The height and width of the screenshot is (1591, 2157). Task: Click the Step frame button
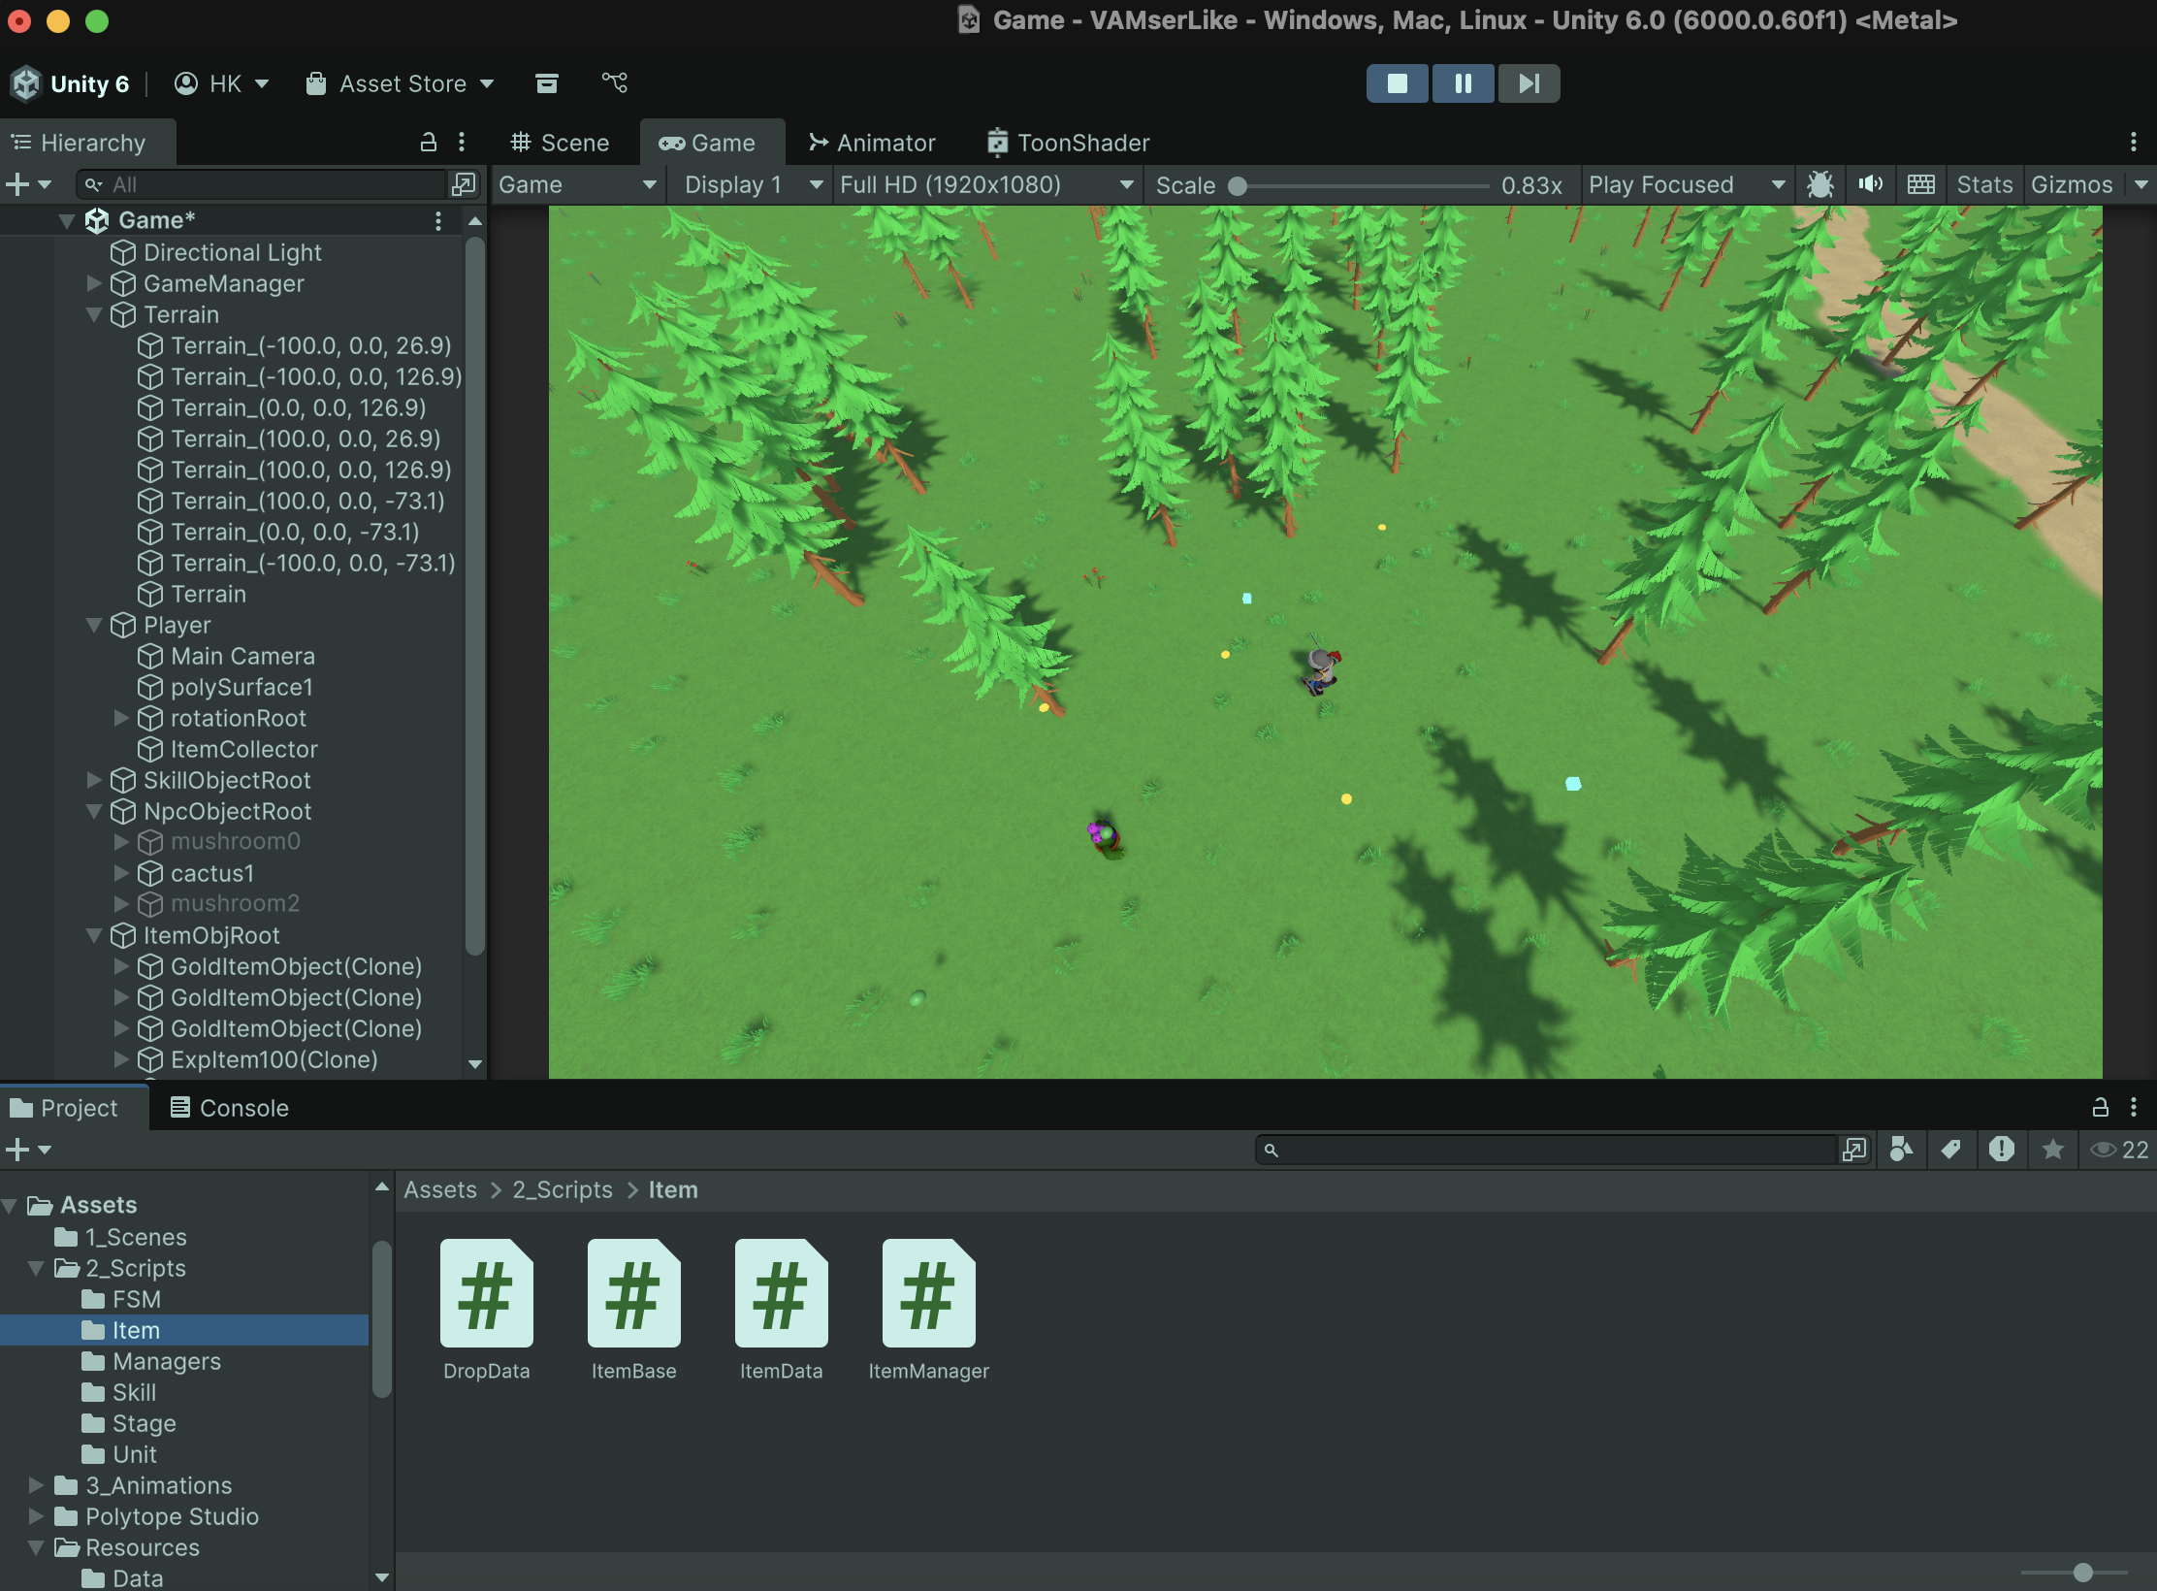[x=1529, y=83]
